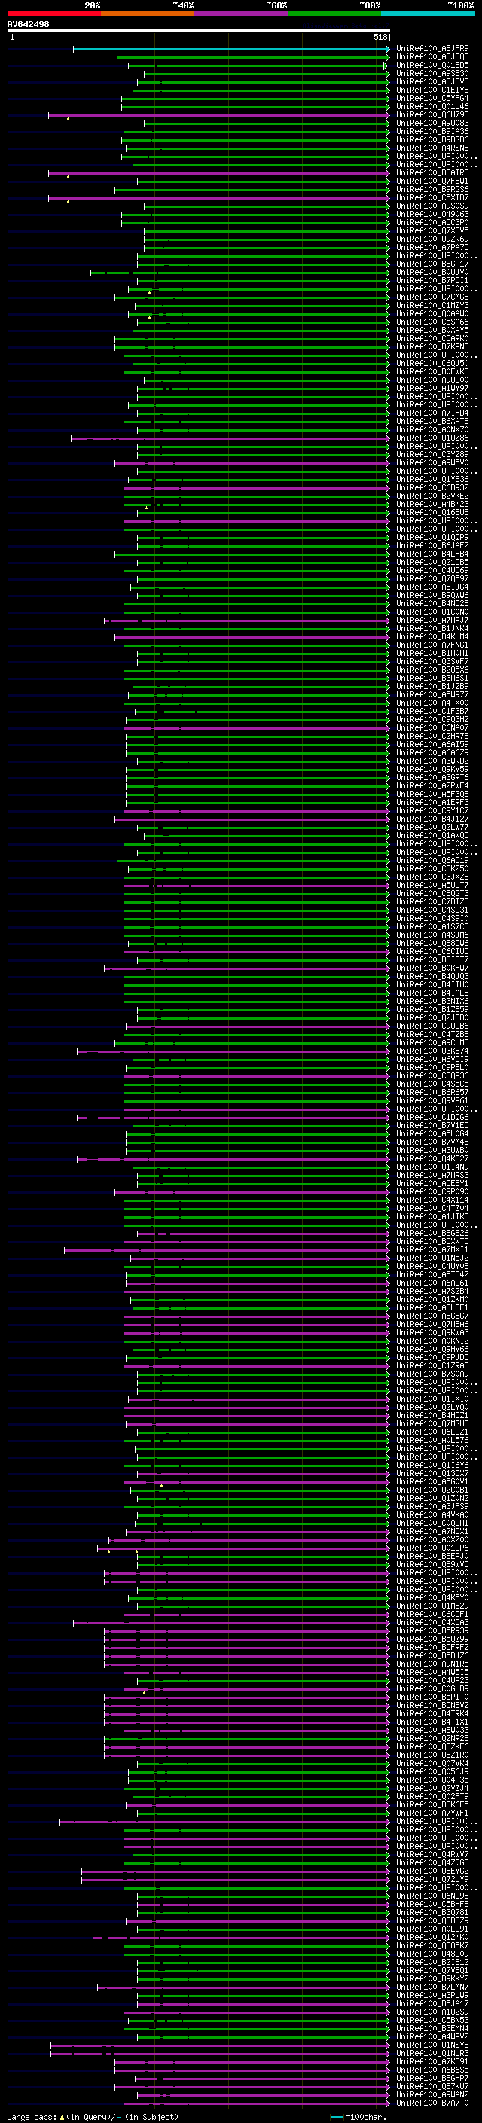Click the UniRef100_B0KHW7 label
This screenshot has width=482, height=2123.
(x=432, y=968)
